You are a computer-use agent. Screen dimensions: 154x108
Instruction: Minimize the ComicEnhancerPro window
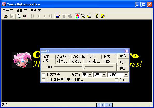coord(138,4)
